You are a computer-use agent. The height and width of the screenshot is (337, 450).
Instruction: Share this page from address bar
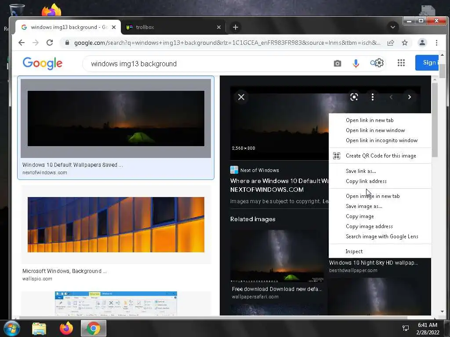click(391, 43)
